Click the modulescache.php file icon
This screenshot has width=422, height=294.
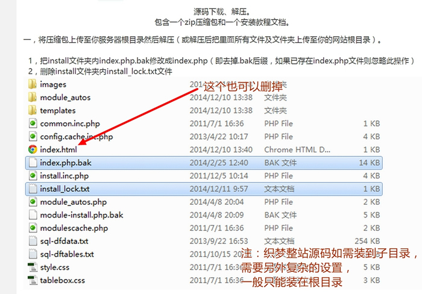coord(33,228)
